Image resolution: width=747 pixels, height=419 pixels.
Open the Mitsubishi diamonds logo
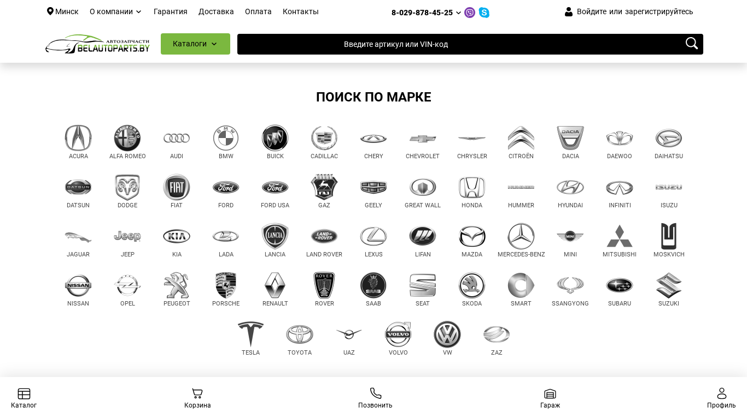(620, 236)
